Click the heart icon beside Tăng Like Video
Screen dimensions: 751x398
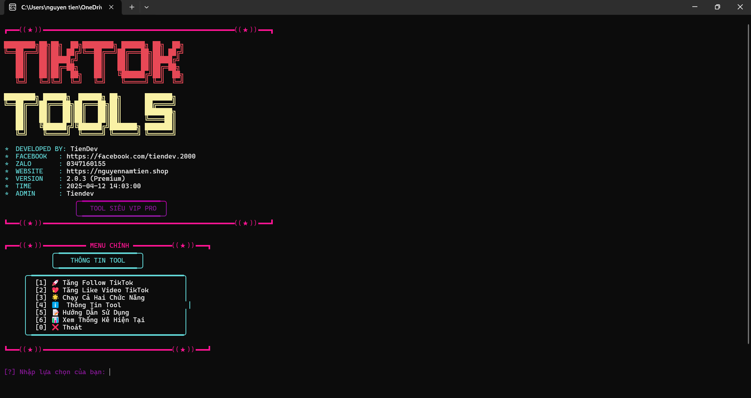55,290
